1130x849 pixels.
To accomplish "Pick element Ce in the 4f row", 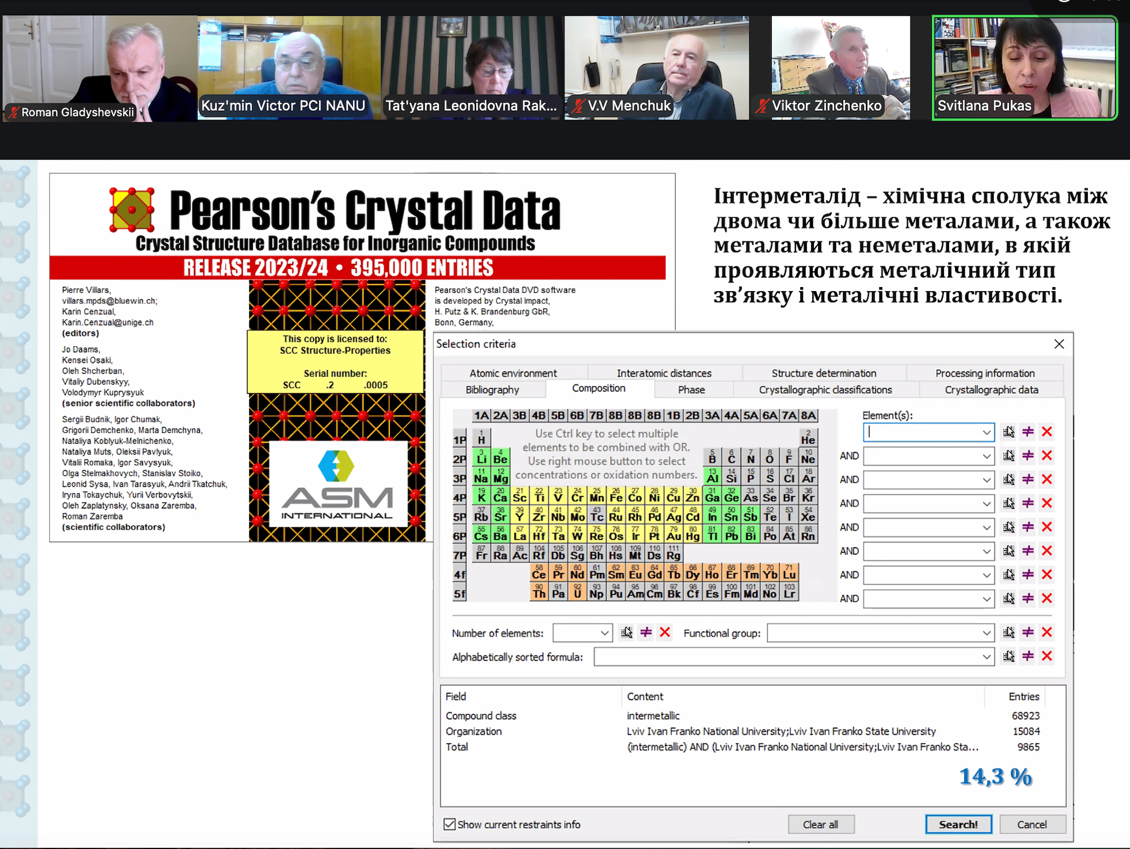I will click(x=539, y=572).
